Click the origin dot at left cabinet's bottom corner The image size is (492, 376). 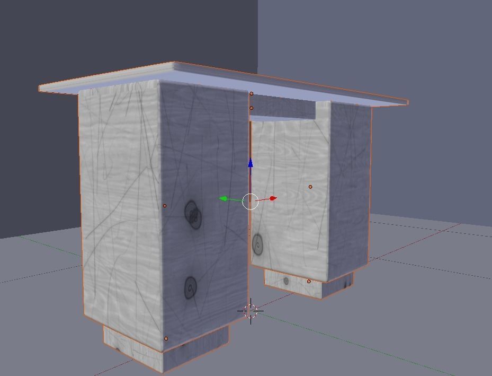166,339
